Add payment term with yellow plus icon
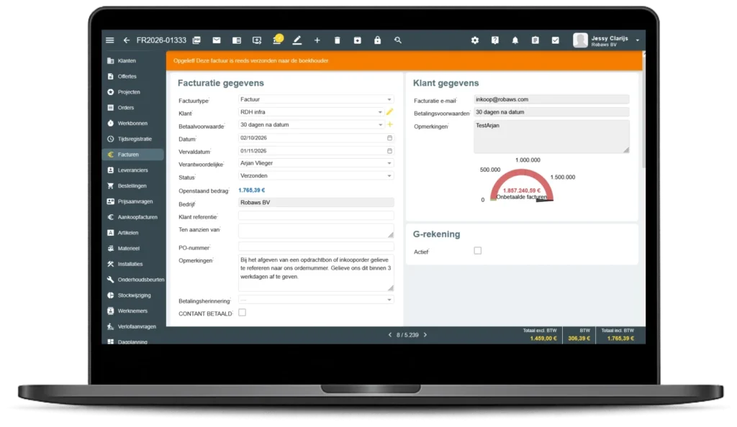This screenshot has height=427, width=737. (389, 125)
